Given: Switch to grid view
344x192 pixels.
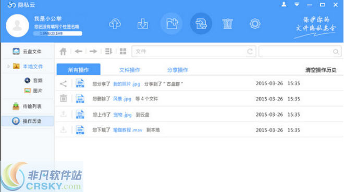Looking at the screenshot, I should click(123, 52).
